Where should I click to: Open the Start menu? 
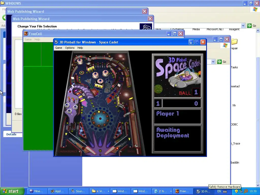coord(12,191)
